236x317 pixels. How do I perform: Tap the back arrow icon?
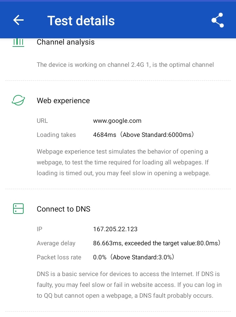pyautogui.click(x=18, y=20)
